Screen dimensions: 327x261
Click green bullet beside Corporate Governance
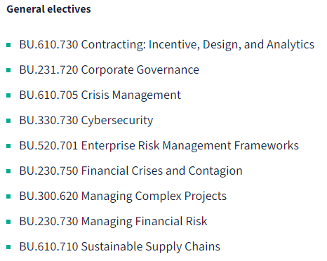[x=8, y=70]
